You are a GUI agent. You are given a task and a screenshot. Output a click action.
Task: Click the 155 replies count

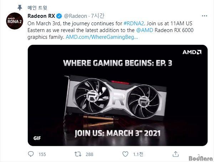[x=42, y=154]
